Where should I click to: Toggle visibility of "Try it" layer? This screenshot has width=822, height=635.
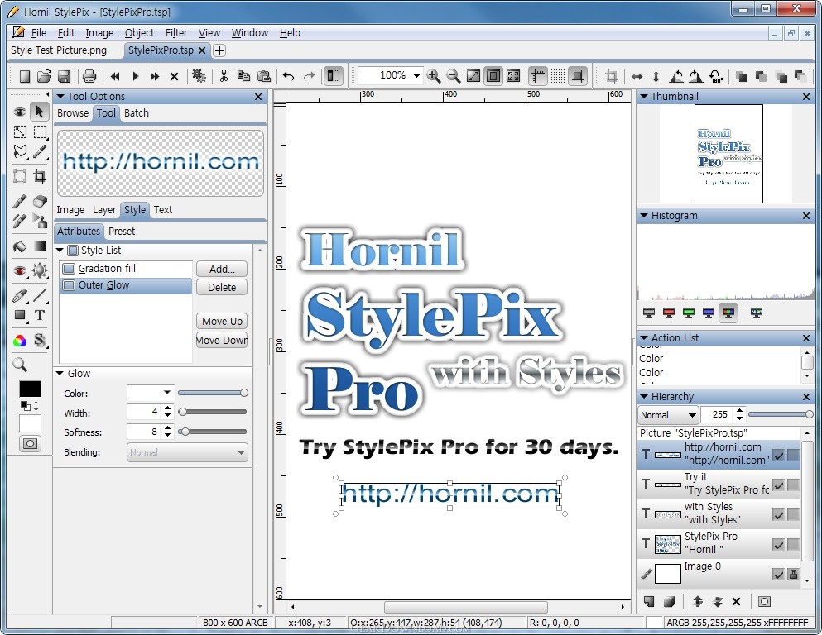click(x=778, y=485)
